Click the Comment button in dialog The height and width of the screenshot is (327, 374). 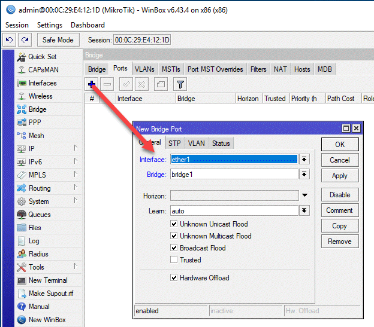[340, 210]
